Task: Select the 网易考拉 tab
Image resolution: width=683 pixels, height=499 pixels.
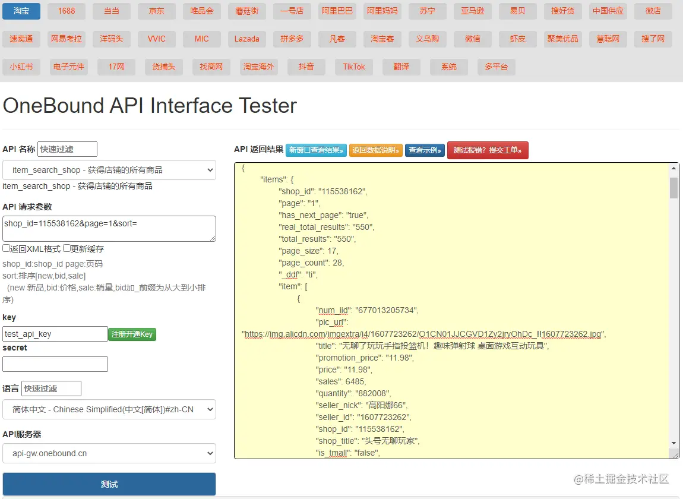Action: pos(67,39)
